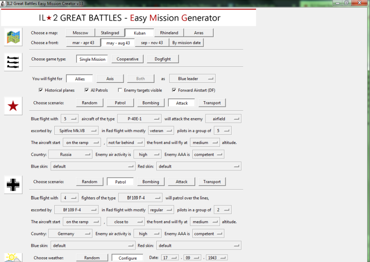Click the black cross Axis icon

point(13,184)
